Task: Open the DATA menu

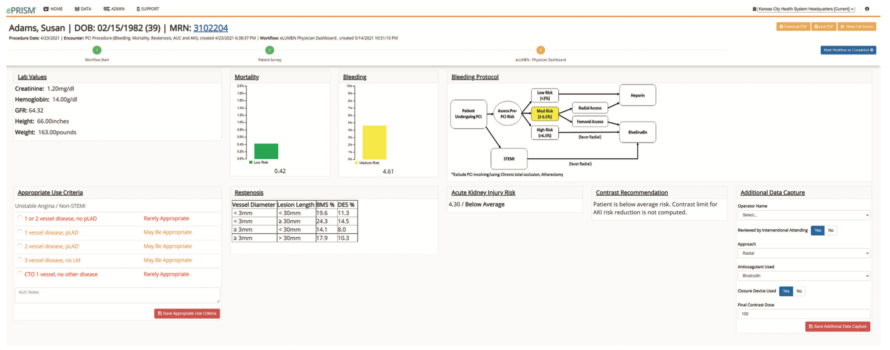Action: point(83,9)
